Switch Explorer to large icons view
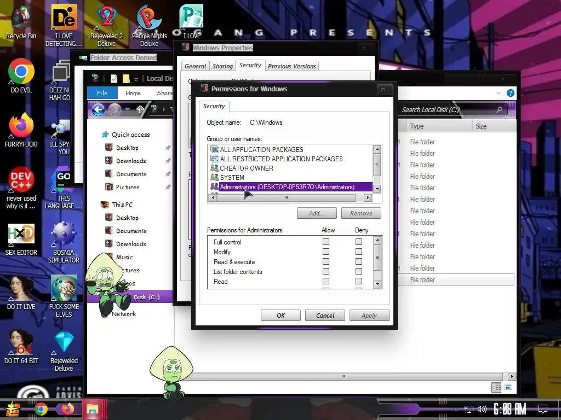Viewport: 561px width, 420px height. (x=508, y=387)
